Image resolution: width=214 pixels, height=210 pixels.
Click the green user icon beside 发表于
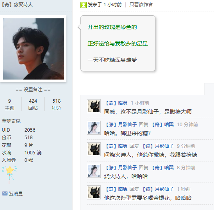(84, 5)
